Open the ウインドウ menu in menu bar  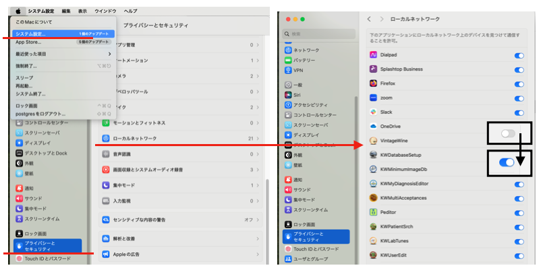click(105, 11)
